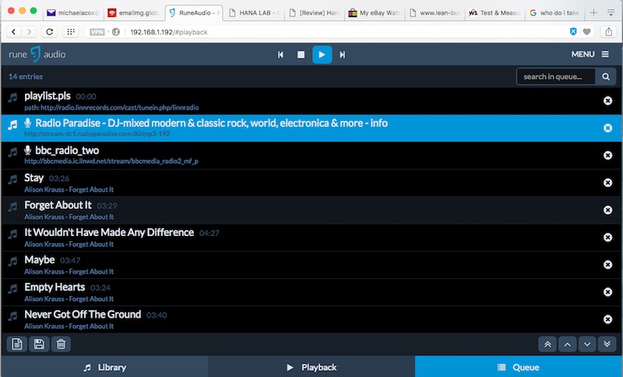
Task: Open the browser tab menu icon
Action: (x=611, y=12)
